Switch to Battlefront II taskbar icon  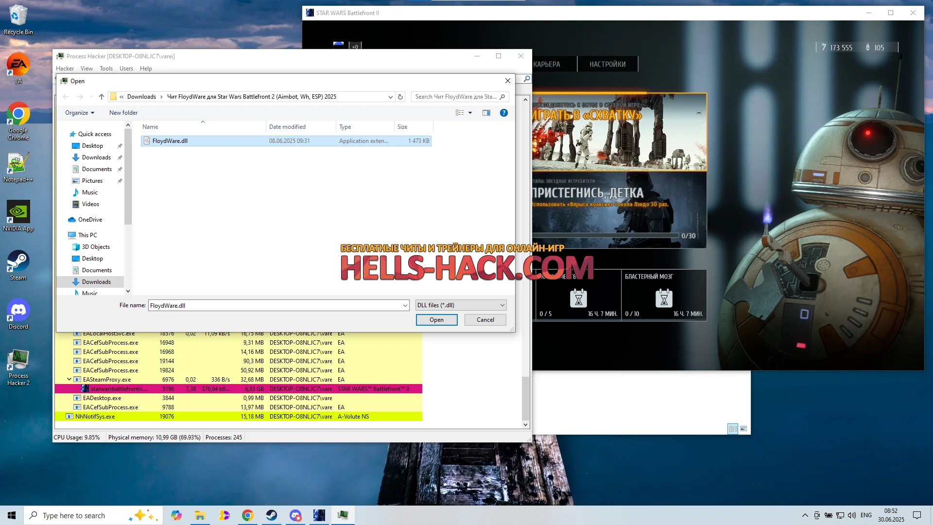pyautogui.click(x=319, y=515)
